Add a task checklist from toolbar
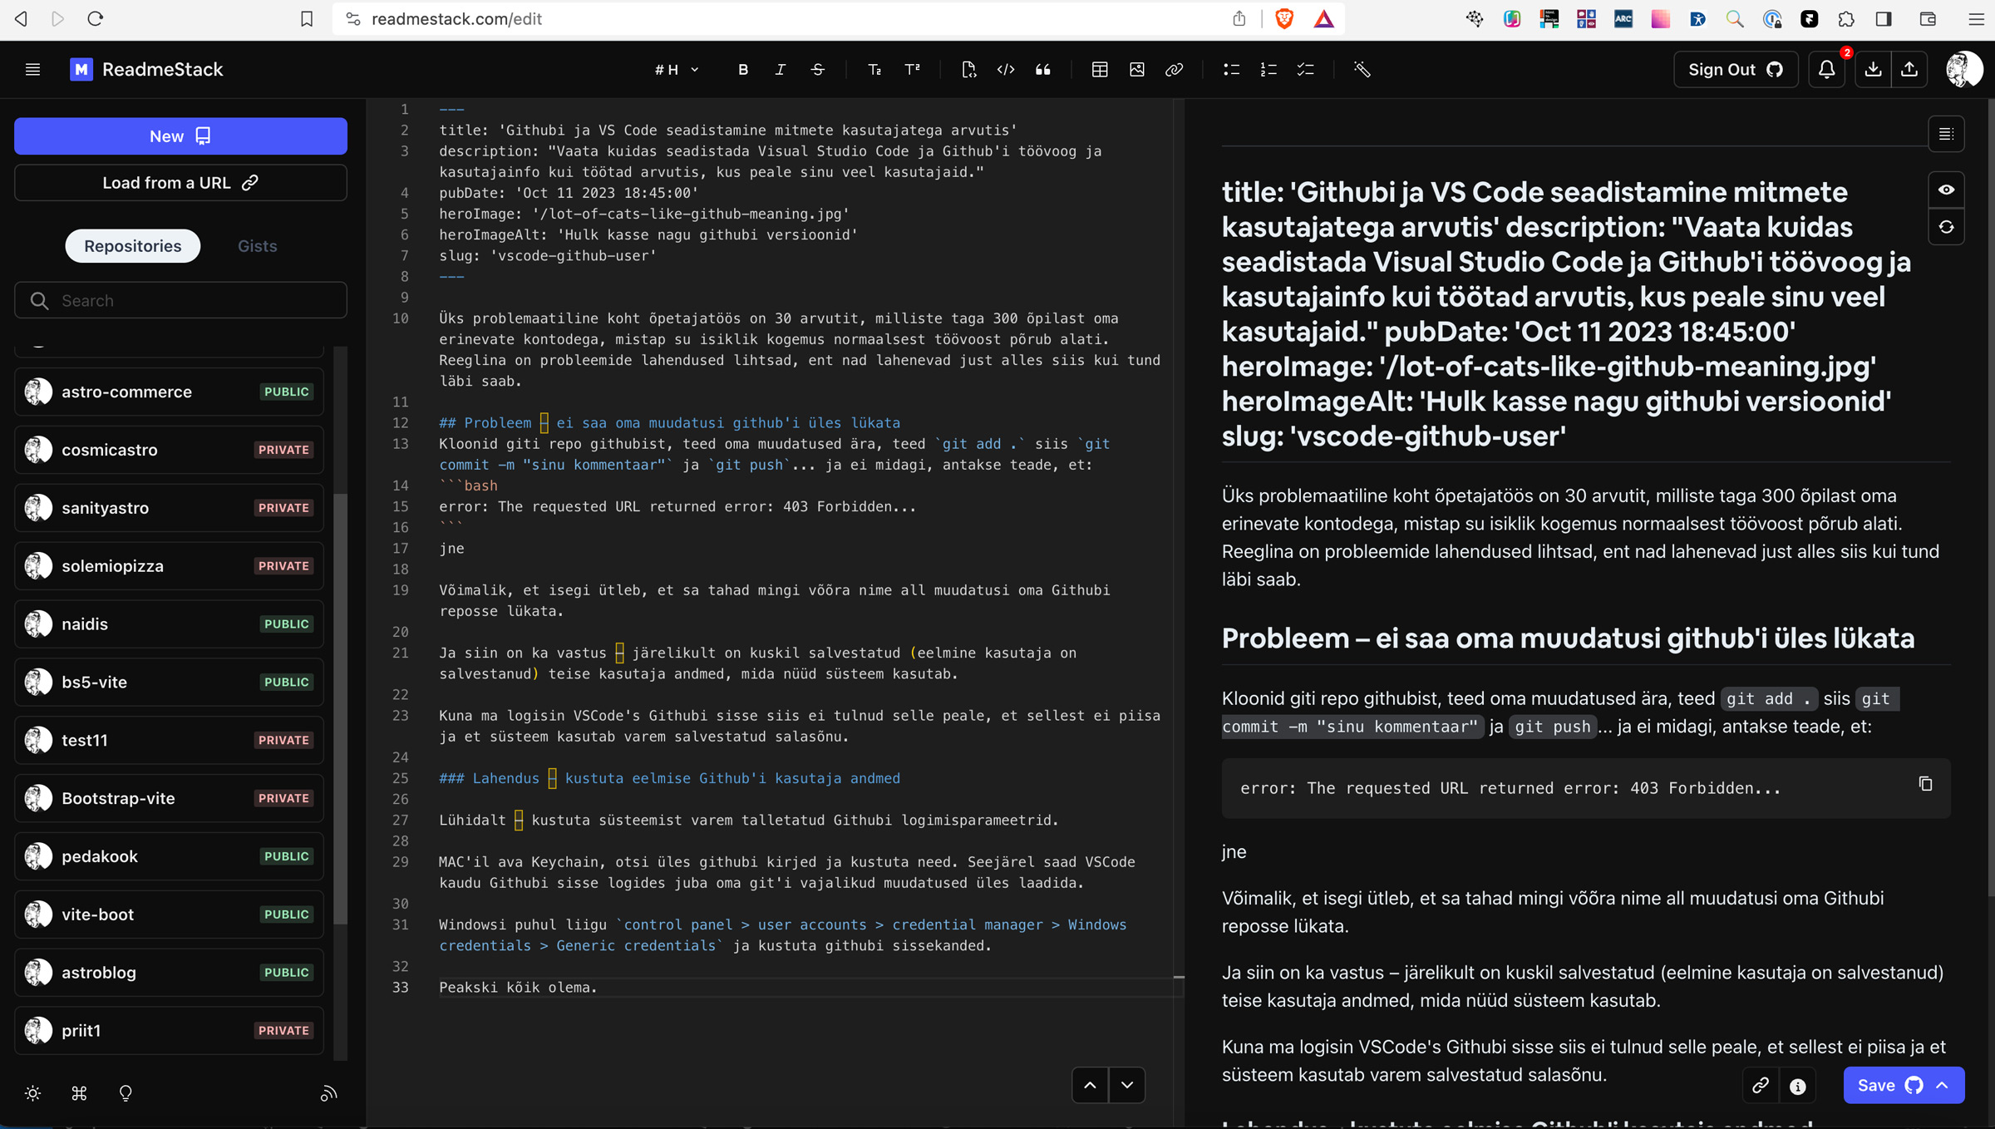1995x1129 pixels. (1306, 70)
